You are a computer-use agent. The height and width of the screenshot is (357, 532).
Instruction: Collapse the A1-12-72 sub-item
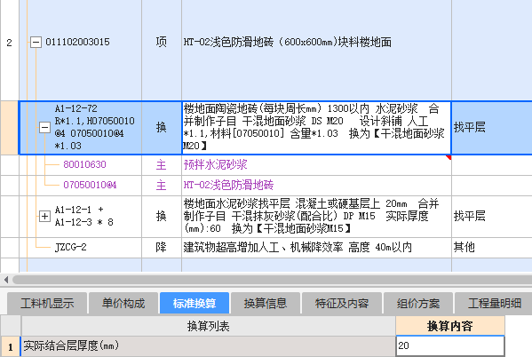[x=44, y=128]
